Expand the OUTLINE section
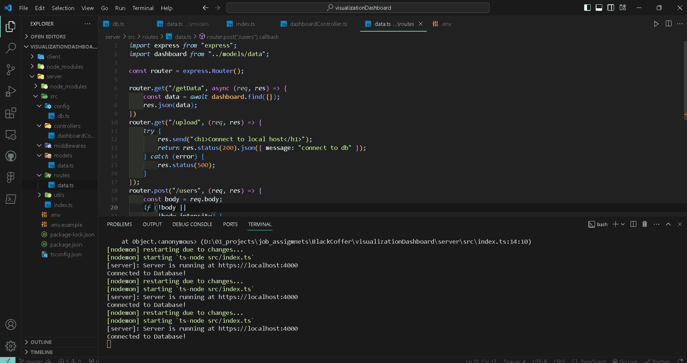This screenshot has height=363, width=687. coord(41,342)
